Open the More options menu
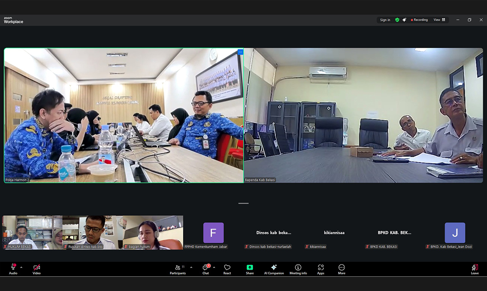Viewport: 487px width, 291px height. [x=342, y=269]
